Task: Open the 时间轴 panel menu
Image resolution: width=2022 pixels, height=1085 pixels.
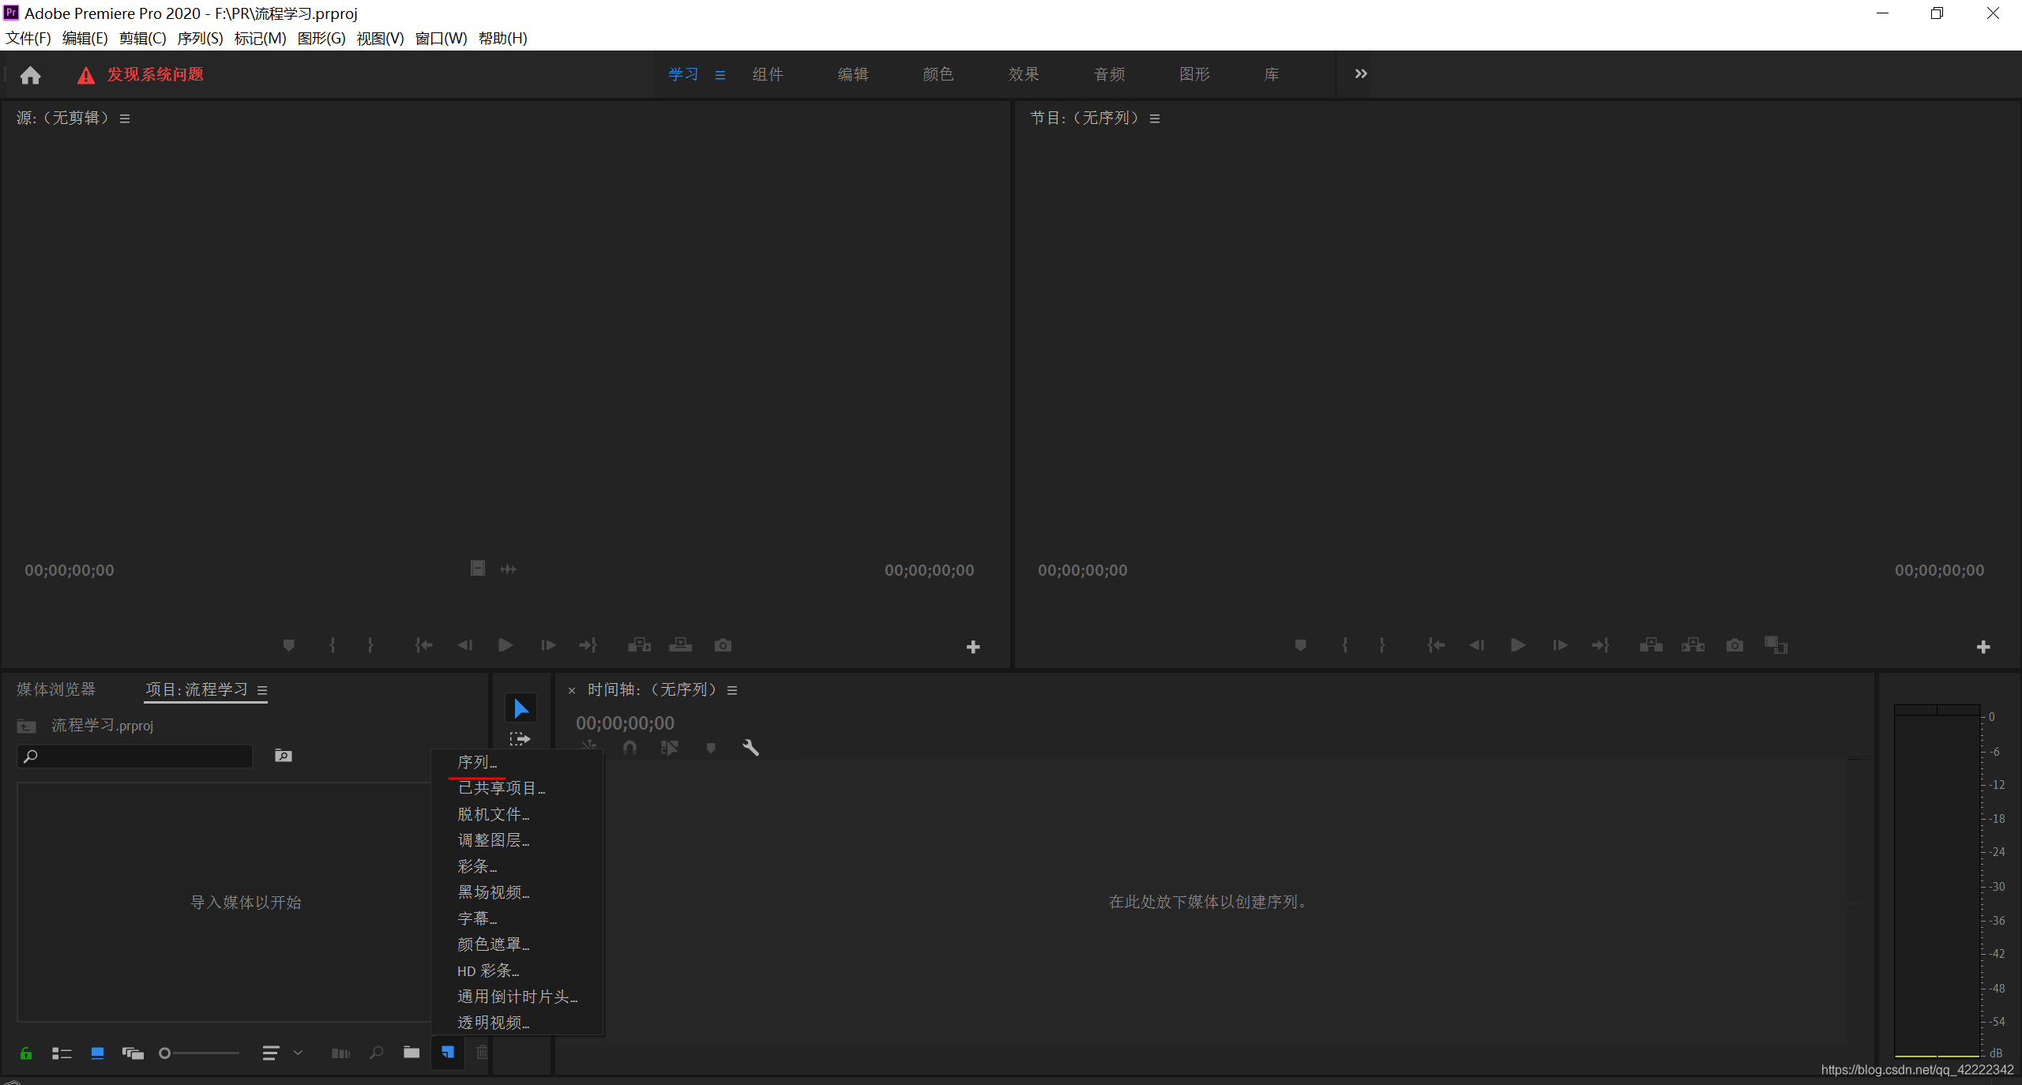Action: (x=732, y=690)
